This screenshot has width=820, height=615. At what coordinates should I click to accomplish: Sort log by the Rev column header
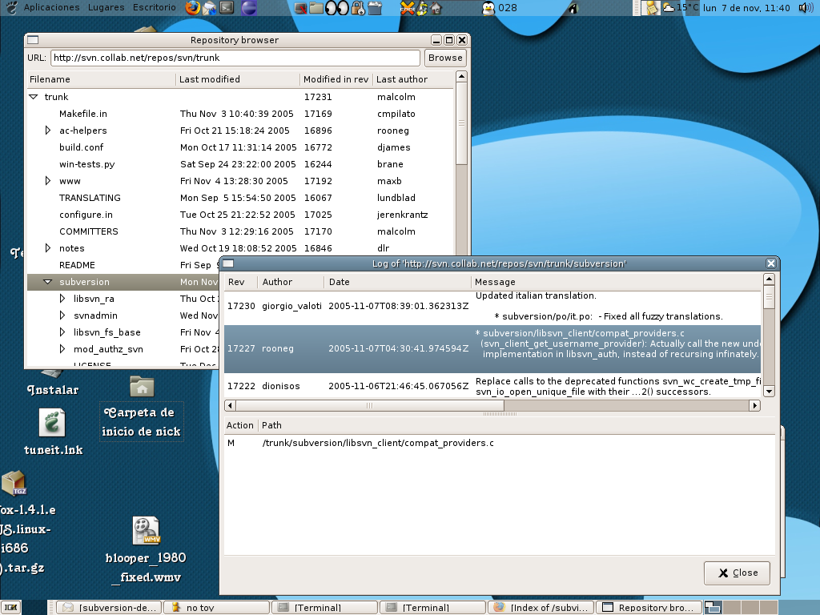click(x=241, y=282)
